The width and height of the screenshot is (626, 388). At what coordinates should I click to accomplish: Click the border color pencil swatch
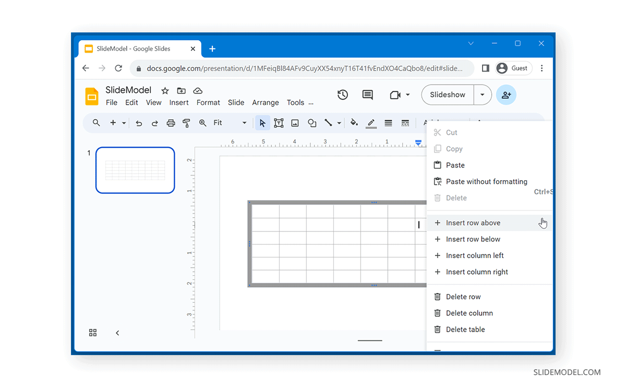371,123
